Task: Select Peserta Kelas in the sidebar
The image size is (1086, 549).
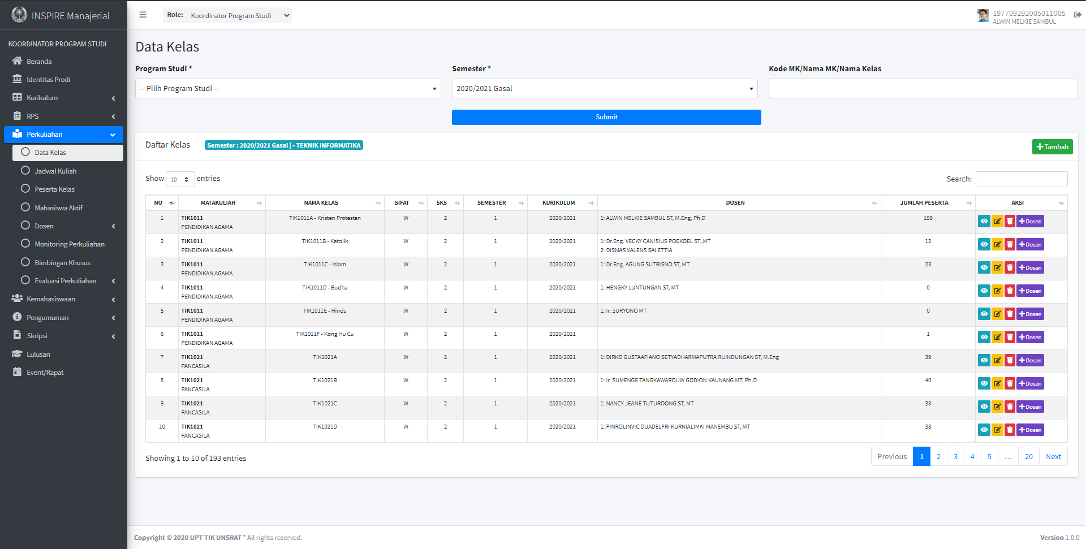Action: click(x=54, y=189)
